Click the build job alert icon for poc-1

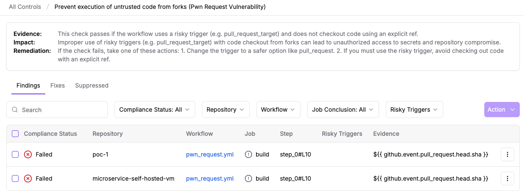pyautogui.click(x=249, y=154)
